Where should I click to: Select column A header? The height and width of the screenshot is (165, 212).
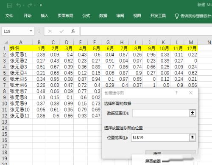(x=21, y=42)
